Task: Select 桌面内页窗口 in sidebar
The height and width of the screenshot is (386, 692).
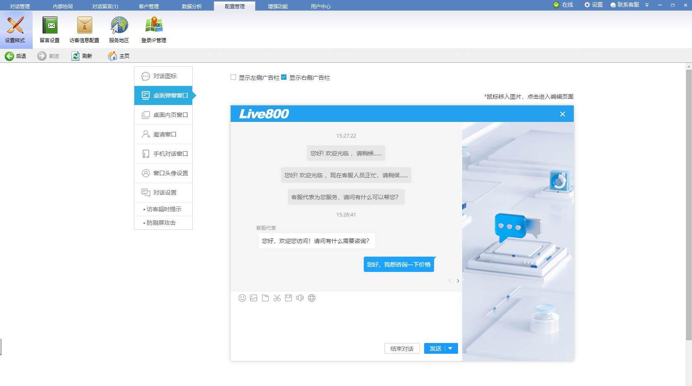Action: point(163,115)
